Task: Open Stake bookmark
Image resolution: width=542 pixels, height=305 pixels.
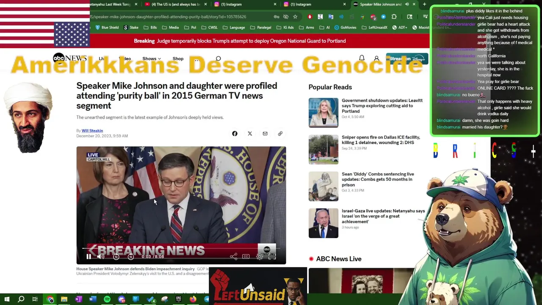Action: tap(131, 28)
